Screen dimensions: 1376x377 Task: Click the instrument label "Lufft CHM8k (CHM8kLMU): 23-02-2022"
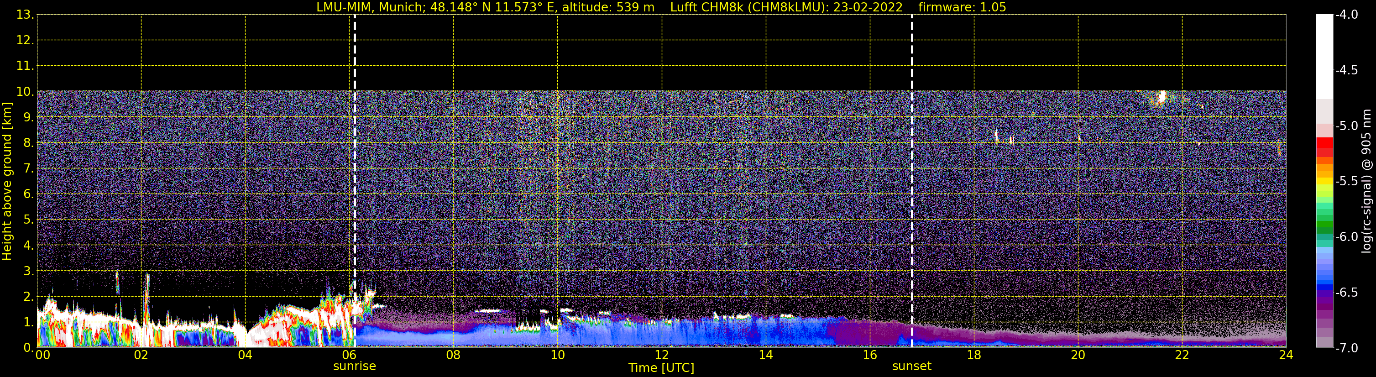click(786, 7)
